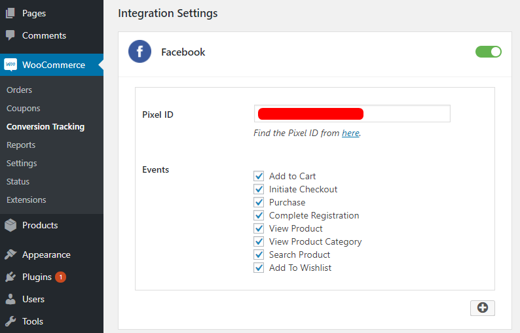This screenshot has width=520, height=333.
Task: Click the Users person icon
Action: (10, 299)
